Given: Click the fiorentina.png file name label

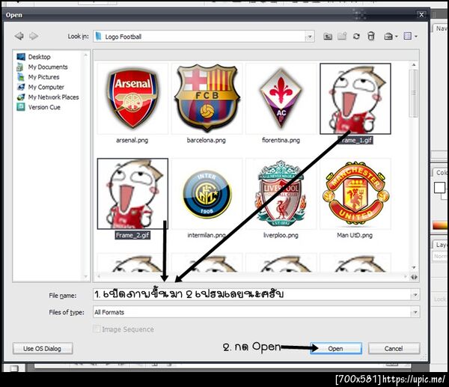Looking at the screenshot, I should click(x=281, y=140).
